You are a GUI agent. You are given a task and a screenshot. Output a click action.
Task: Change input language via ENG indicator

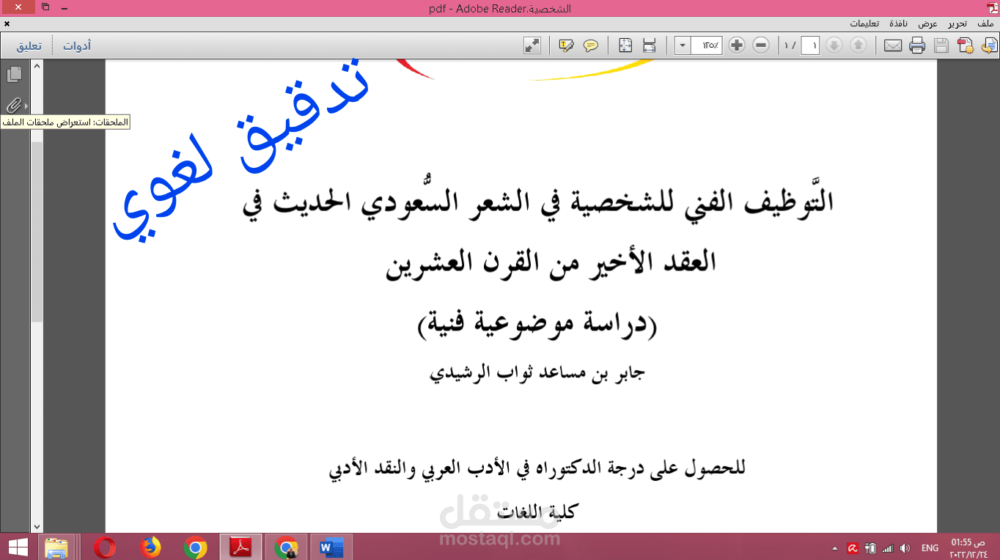[930, 548]
